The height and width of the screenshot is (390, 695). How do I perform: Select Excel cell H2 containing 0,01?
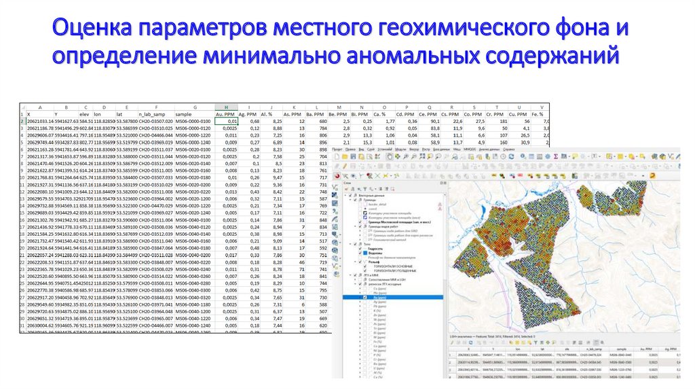[x=226, y=121]
